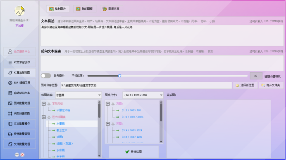Open 文件批量处理 in the sidebar
The image size is (286, 160).
click(20, 144)
